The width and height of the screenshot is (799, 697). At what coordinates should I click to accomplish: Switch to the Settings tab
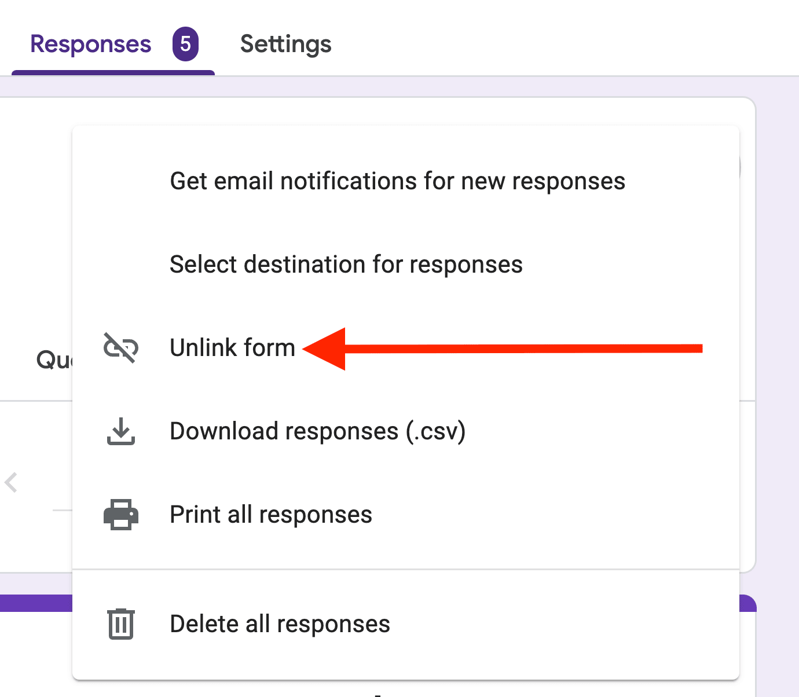[x=285, y=43]
